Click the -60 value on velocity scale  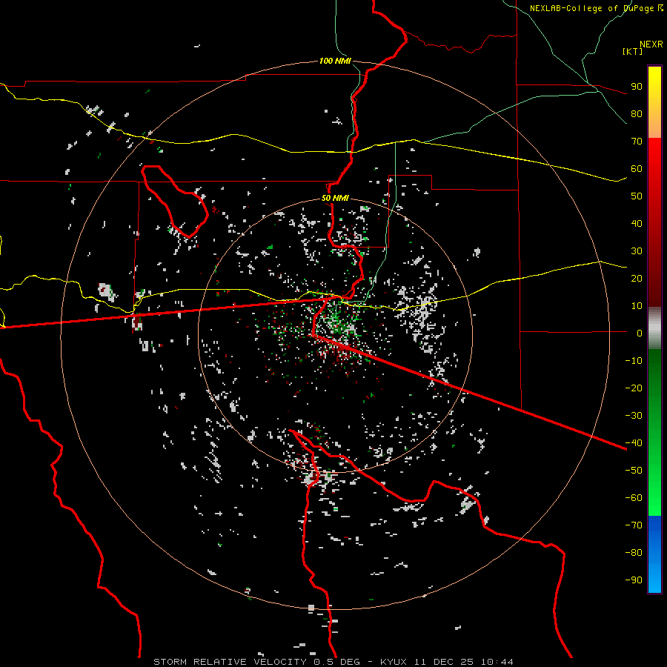click(x=634, y=498)
